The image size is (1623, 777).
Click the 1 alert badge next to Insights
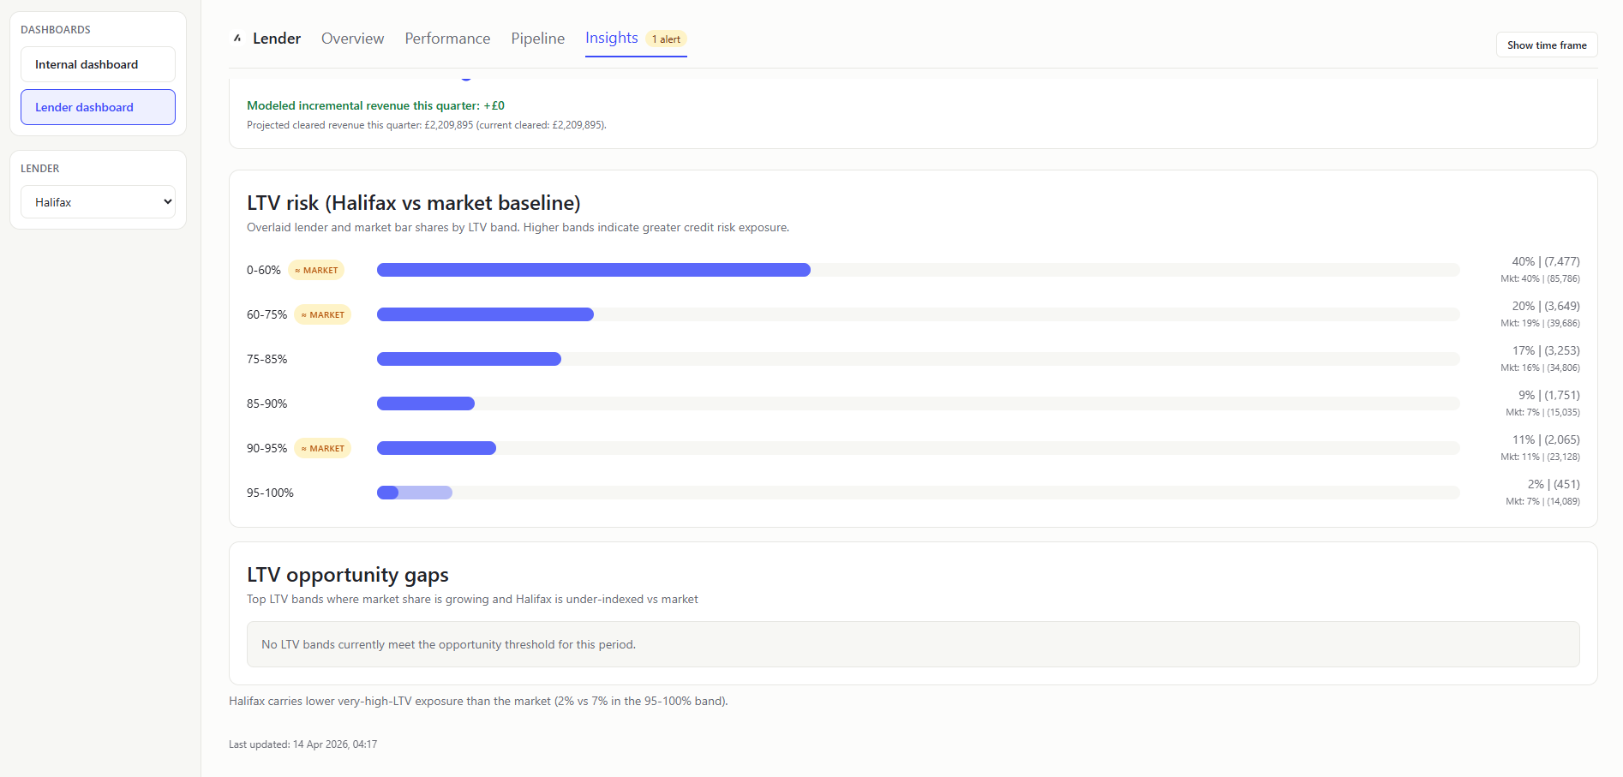point(666,39)
